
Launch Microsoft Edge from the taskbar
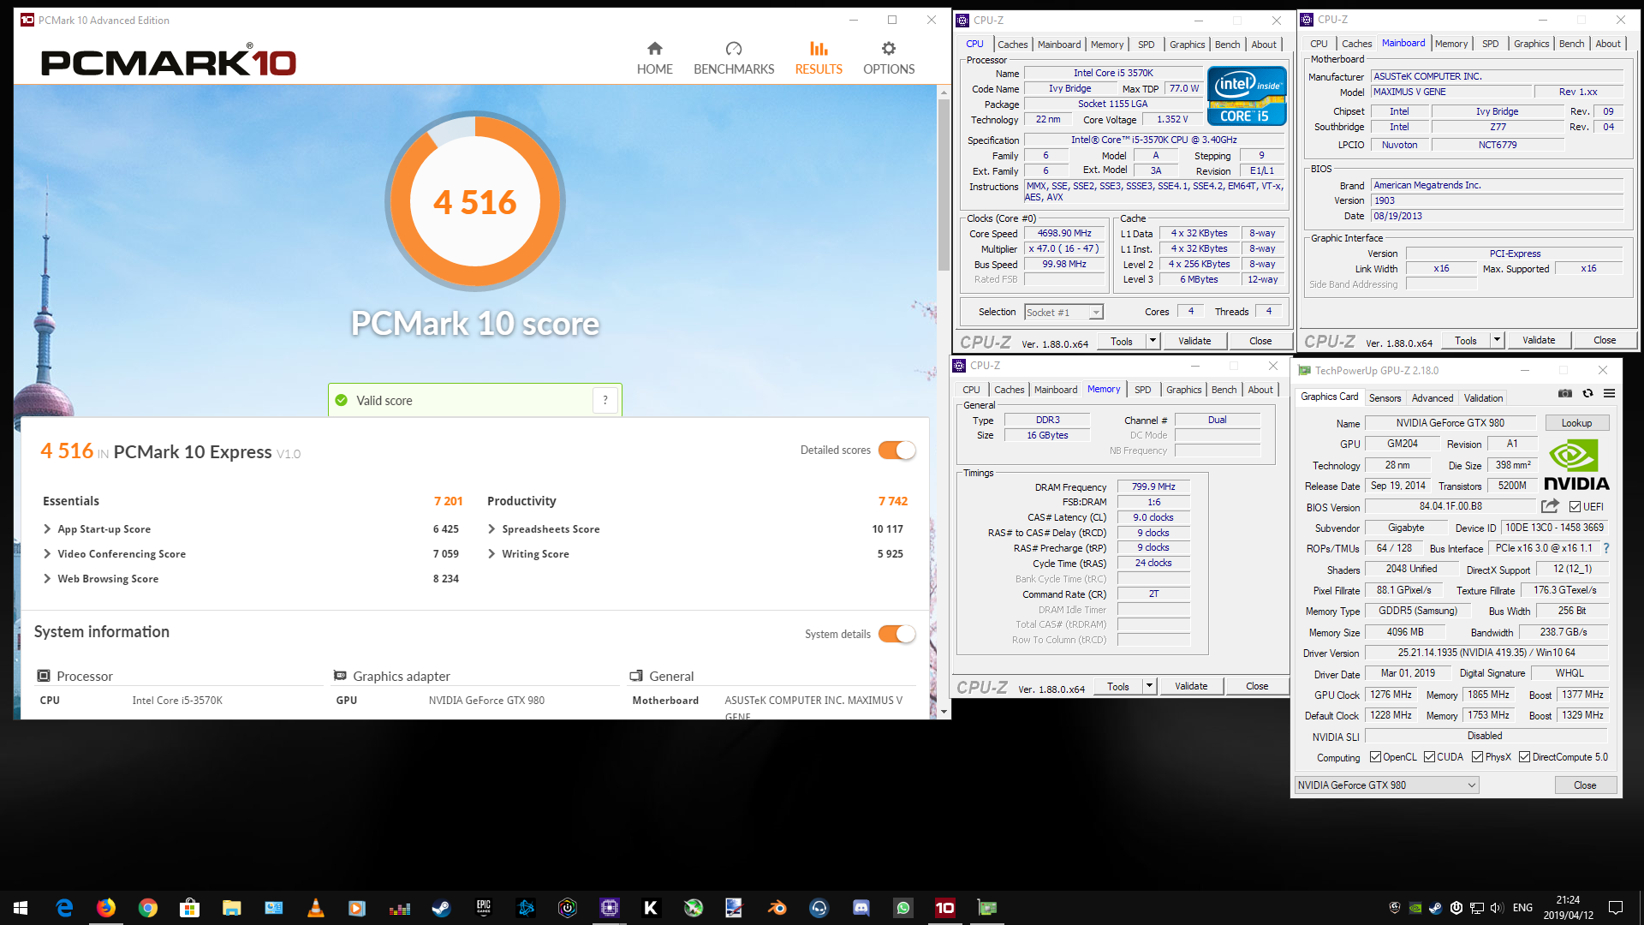coord(64,908)
